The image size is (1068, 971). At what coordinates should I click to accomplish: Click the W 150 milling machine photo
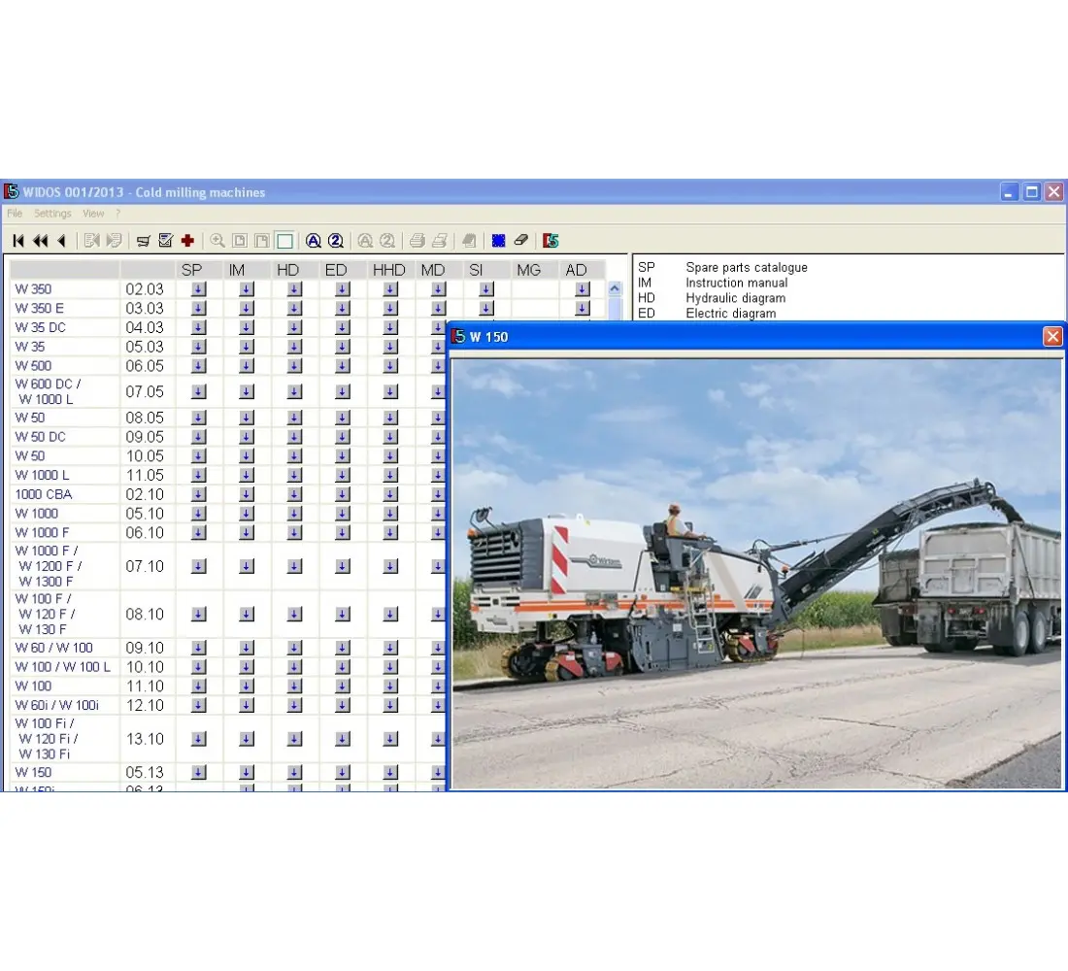click(x=756, y=574)
